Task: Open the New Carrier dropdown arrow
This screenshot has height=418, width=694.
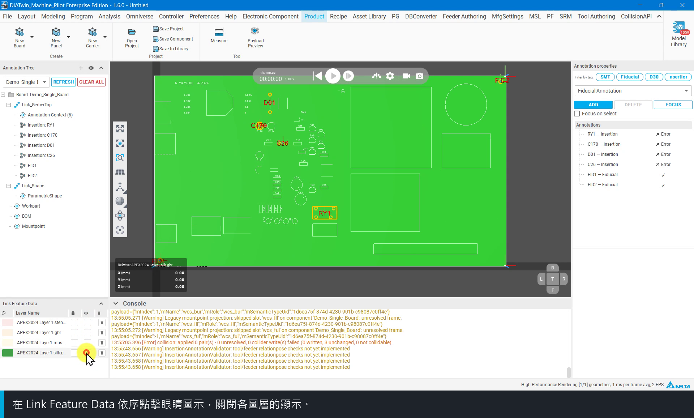Action: (x=105, y=37)
